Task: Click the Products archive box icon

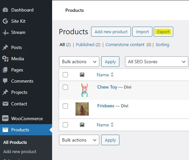Action: (x=5, y=130)
